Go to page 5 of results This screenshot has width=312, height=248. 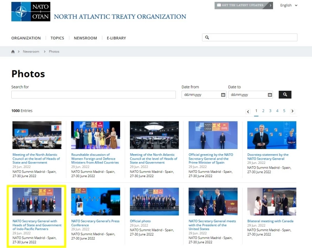click(284, 111)
